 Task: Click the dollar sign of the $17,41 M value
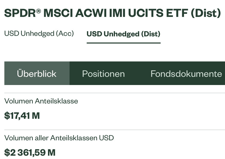[7, 116]
